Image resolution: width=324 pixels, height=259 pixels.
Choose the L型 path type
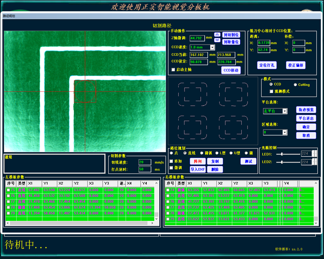tap(217, 153)
